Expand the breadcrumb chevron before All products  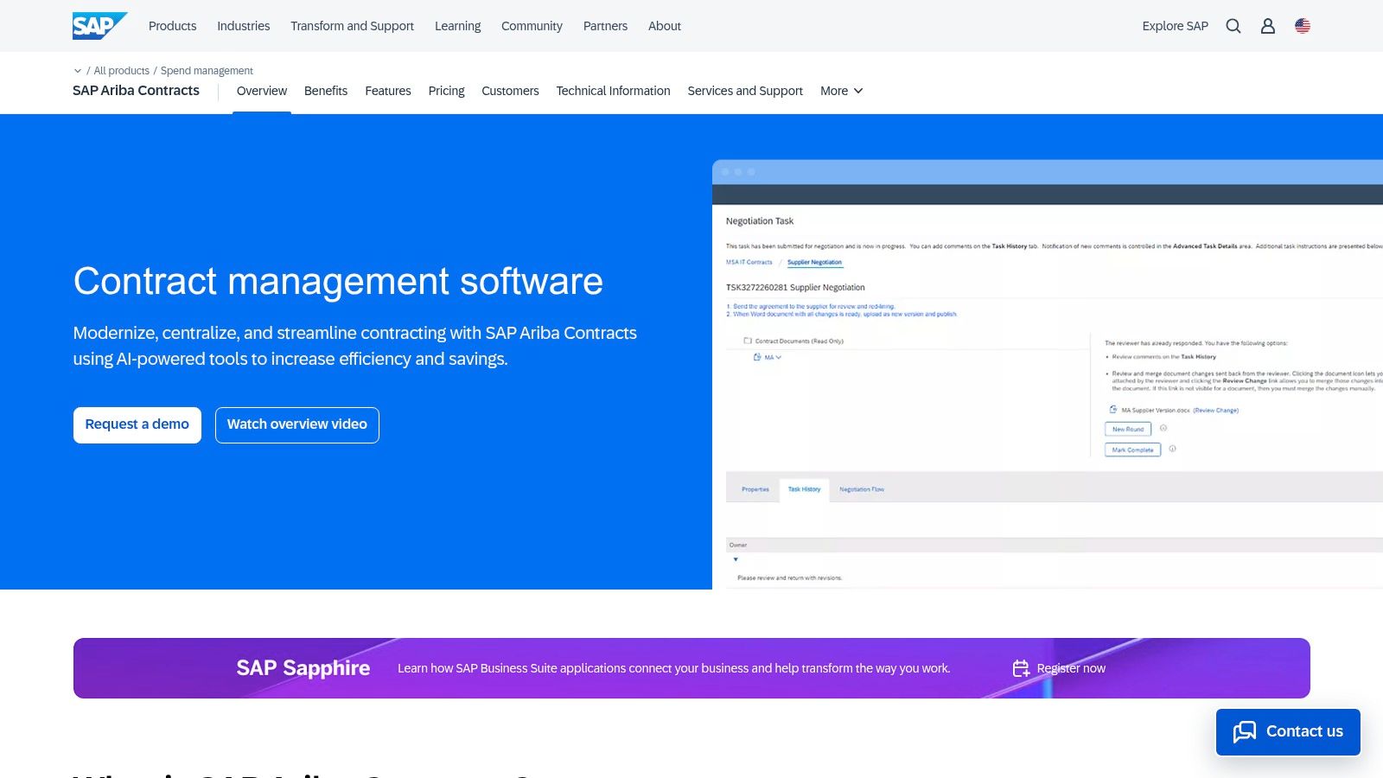point(78,71)
